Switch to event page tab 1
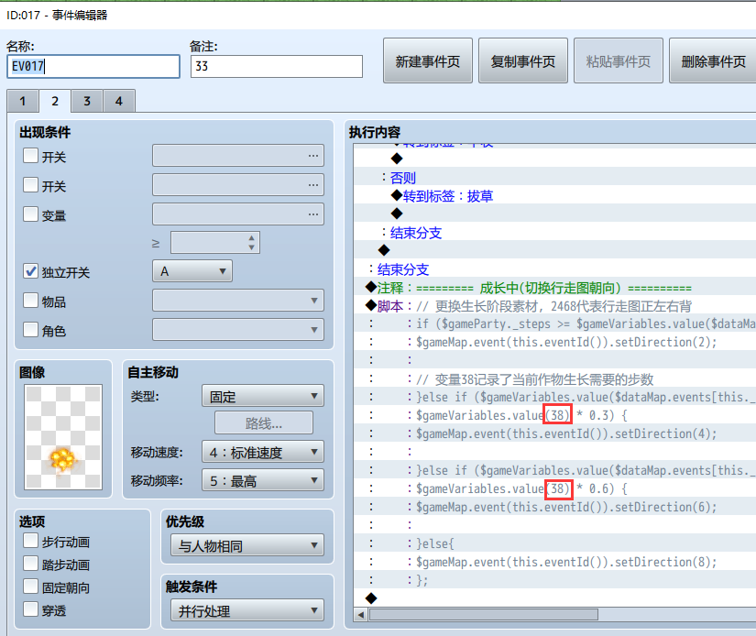Viewport: 756px width, 636px height. (23, 101)
